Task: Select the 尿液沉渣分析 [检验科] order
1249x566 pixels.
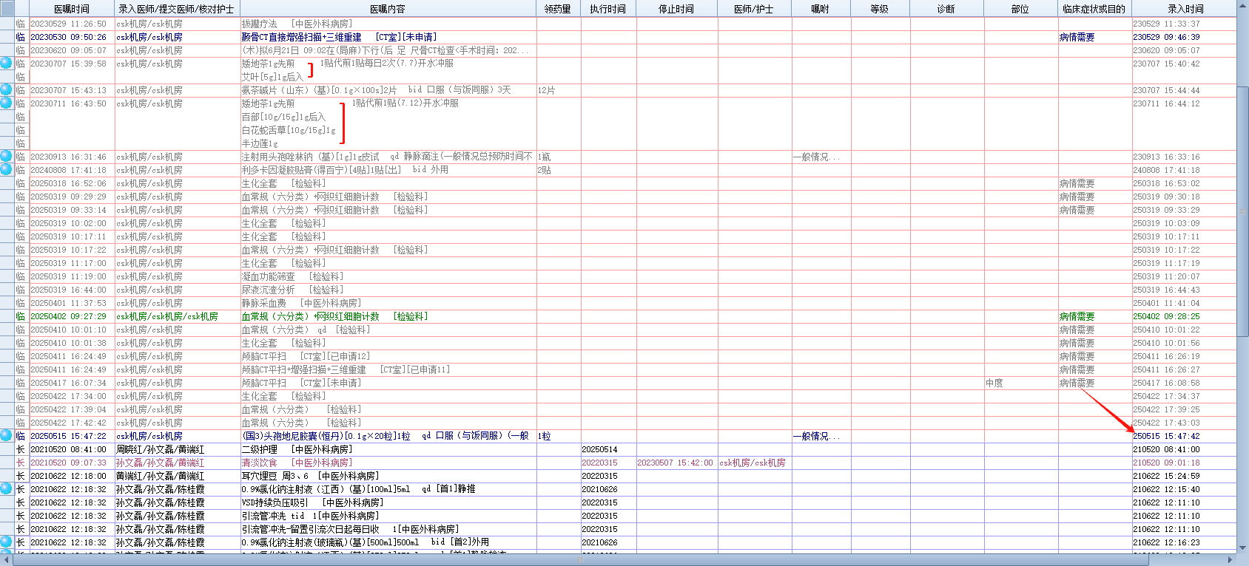Action: (292, 290)
